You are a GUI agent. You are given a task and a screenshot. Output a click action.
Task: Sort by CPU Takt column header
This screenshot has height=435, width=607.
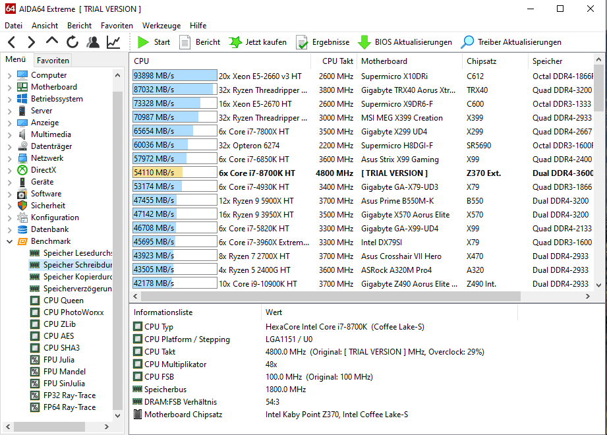click(334, 61)
